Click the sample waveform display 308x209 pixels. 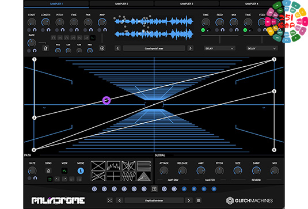(154, 28)
